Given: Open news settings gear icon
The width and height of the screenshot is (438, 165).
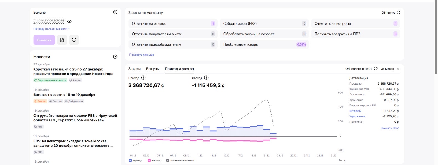Looking at the screenshot, I should pyautogui.click(x=115, y=56).
